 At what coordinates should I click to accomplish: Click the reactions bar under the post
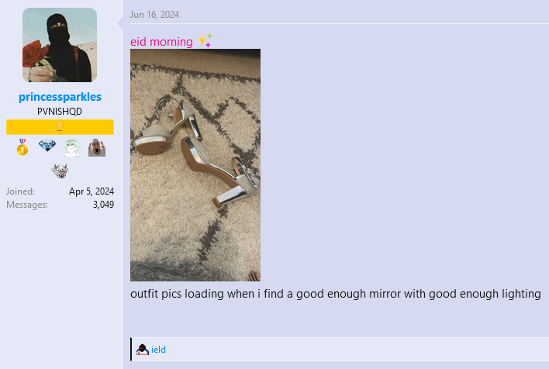(x=340, y=349)
